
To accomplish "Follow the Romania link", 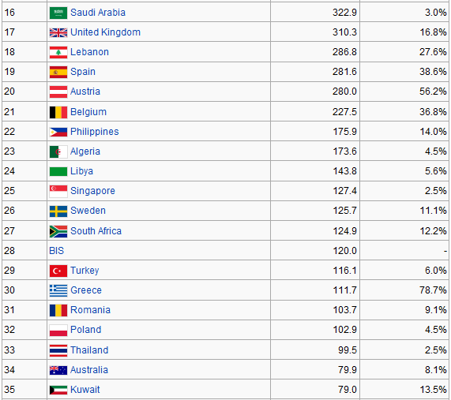I will click(90, 310).
